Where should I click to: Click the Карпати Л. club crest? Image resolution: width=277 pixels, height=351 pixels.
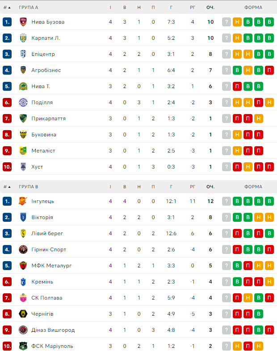click(x=23, y=38)
